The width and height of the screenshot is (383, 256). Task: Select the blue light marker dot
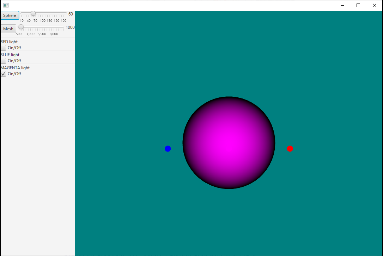(x=168, y=149)
